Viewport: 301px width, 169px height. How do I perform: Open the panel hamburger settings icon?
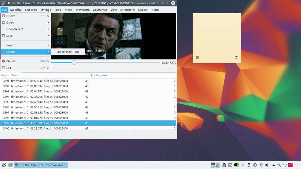click(x=296, y=165)
